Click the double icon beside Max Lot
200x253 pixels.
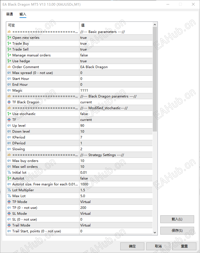[x=9, y=196]
